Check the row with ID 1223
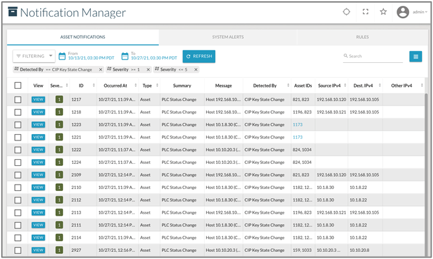The height and width of the screenshot is (259, 433). coord(18,125)
